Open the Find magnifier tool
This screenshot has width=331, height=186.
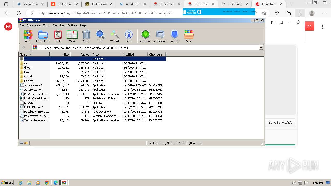[100, 36]
